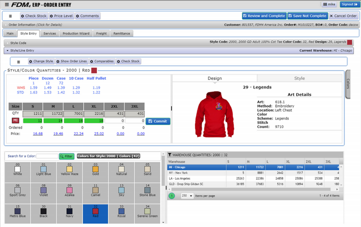
Task: Select the Black color tile
Action: pos(43,214)
